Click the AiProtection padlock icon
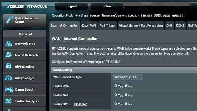197x111 pixels. point(9,66)
